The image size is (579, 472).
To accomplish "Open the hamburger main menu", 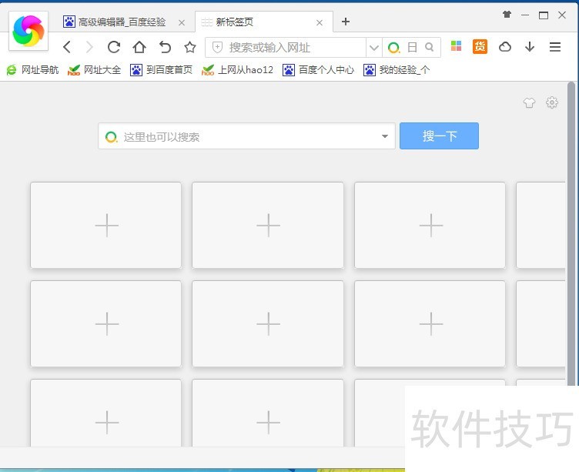I will tap(555, 47).
